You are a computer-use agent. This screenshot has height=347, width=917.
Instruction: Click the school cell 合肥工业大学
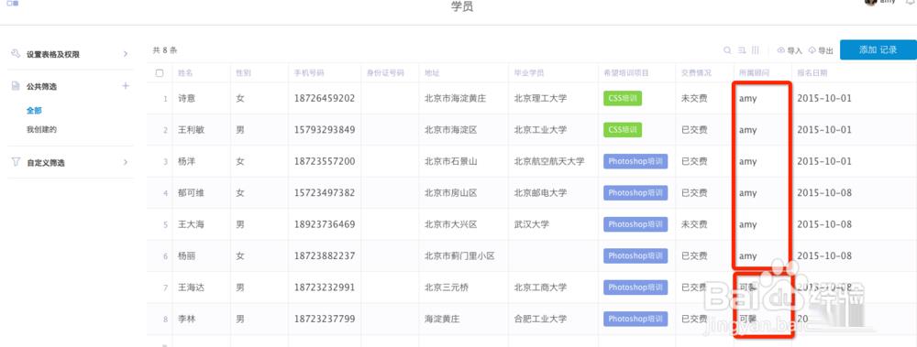[540, 319]
